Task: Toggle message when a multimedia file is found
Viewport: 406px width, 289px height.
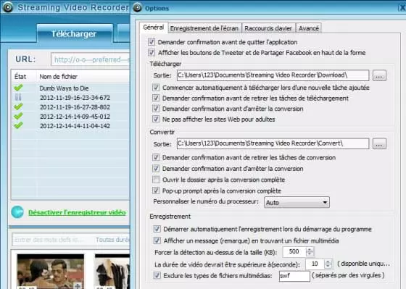Action: 157,240
